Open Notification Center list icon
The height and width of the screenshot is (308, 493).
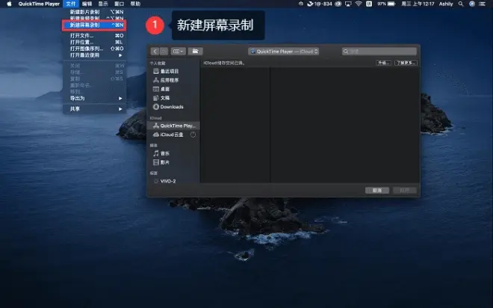click(x=483, y=4)
